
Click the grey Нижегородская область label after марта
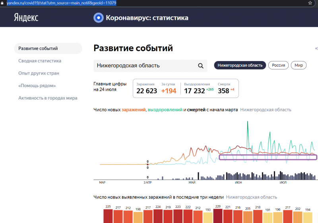point(266,110)
